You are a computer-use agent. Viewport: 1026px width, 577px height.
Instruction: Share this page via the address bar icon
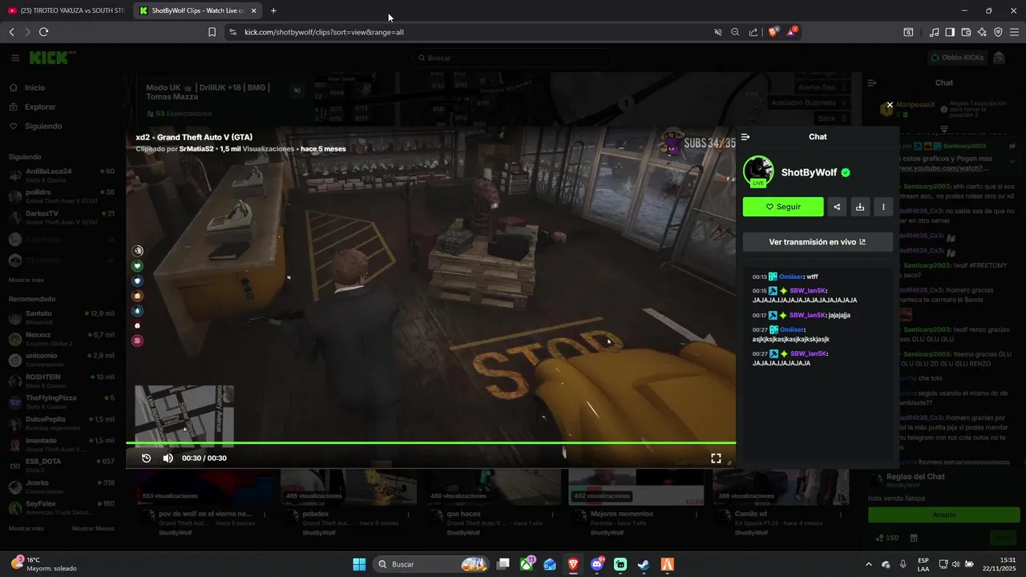[x=753, y=32]
